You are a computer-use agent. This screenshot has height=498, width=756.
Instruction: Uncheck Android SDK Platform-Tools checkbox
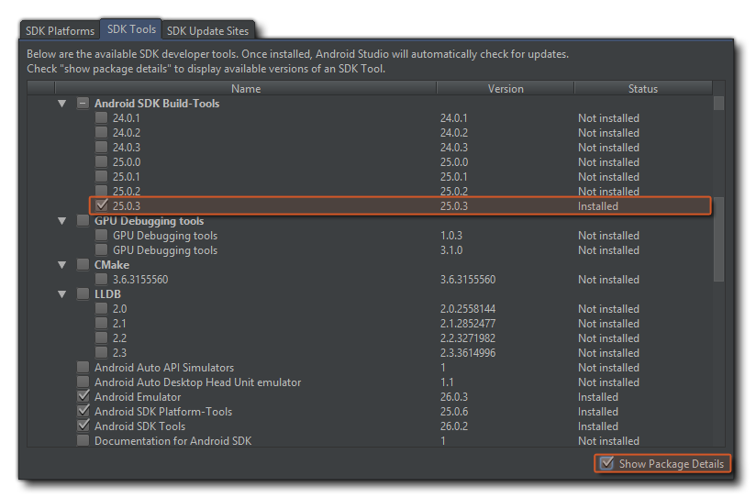pyautogui.click(x=83, y=412)
